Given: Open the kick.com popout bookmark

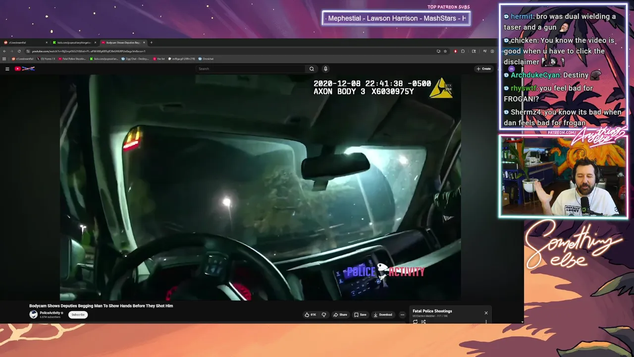Looking at the screenshot, I should click(x=104, y=59).
